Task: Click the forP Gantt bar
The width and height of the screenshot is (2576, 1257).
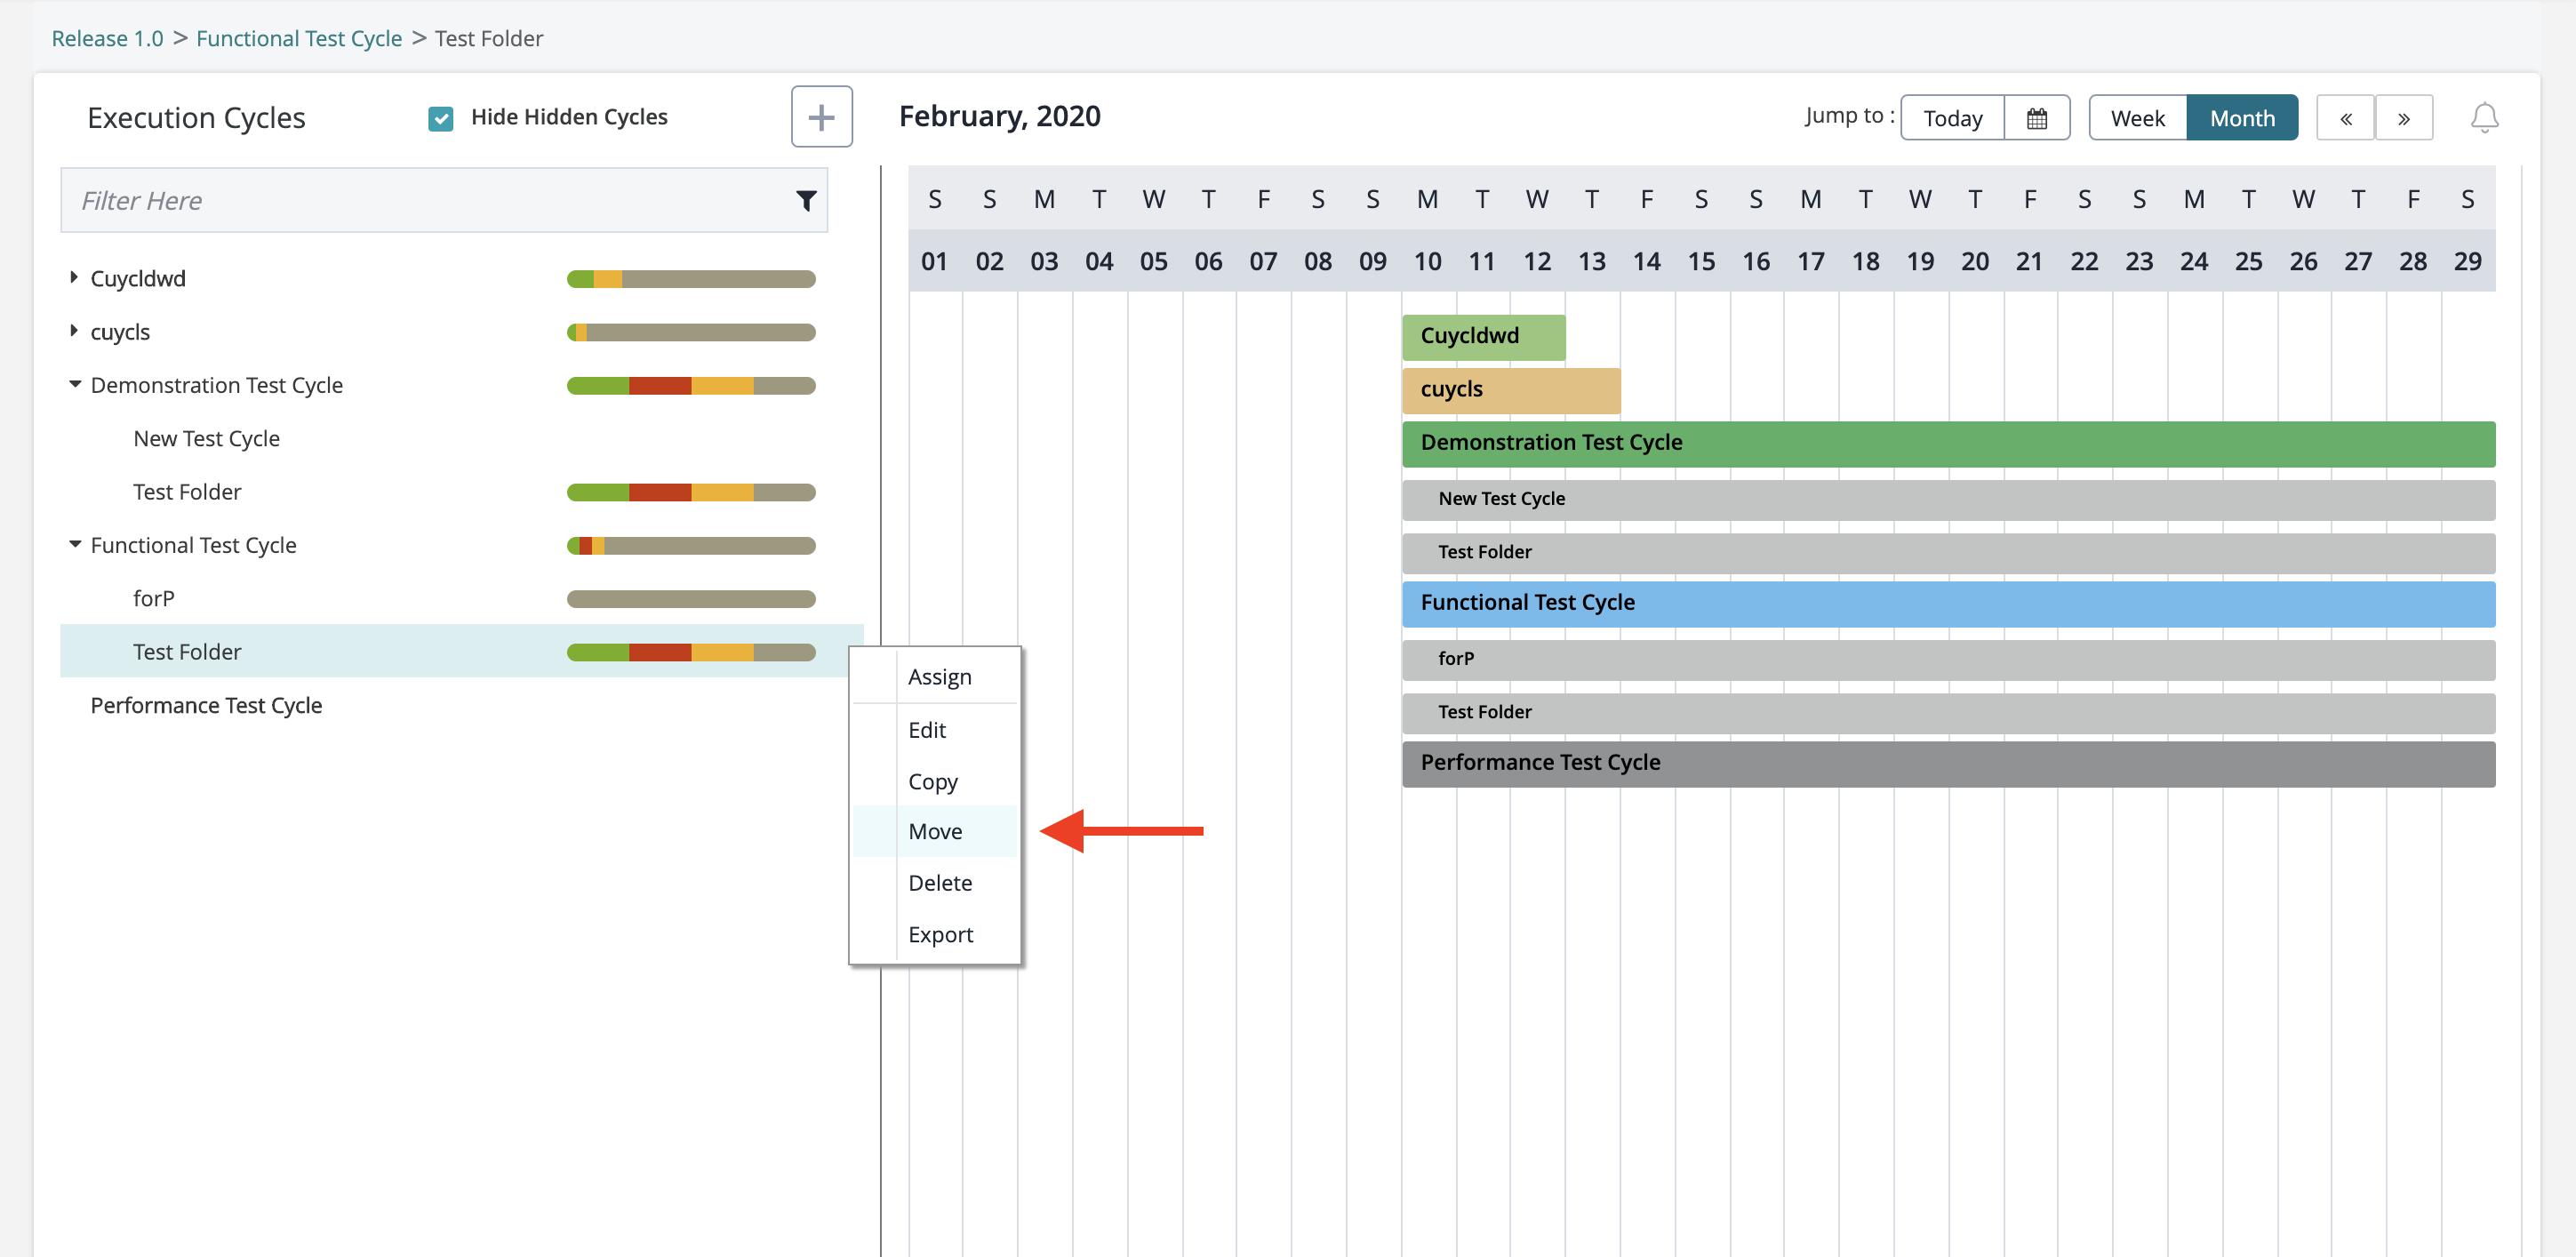Action: click(1948, 659)
